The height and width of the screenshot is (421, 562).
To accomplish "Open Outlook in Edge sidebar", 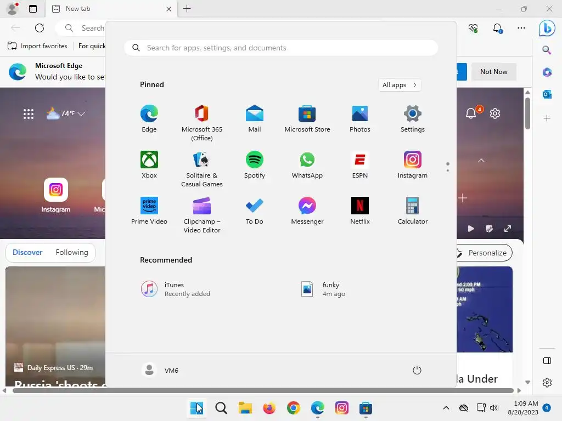I will click(547, 94).
